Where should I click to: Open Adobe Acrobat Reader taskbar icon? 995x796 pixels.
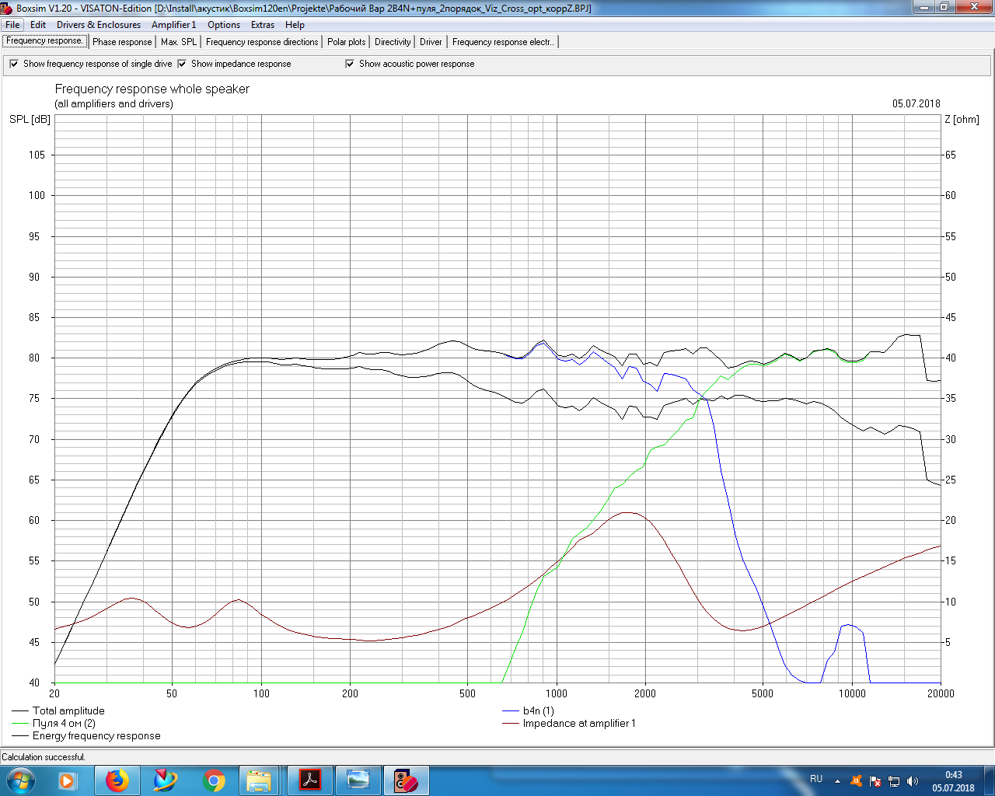(x=310, y=780)
